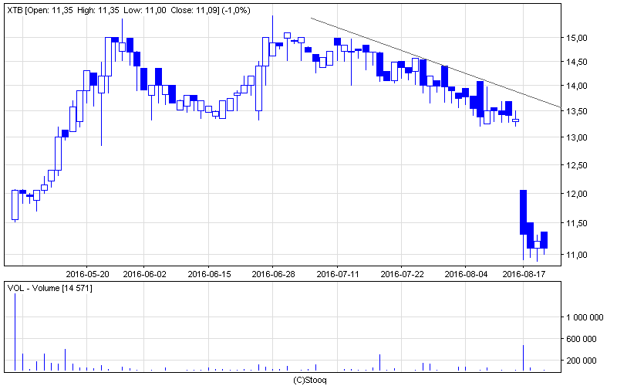
Task: Select the 15,00 price axis label
Action: [x=576, y=38]
